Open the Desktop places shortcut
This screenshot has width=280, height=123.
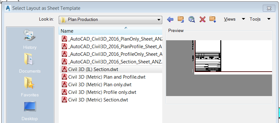(30, 111)
